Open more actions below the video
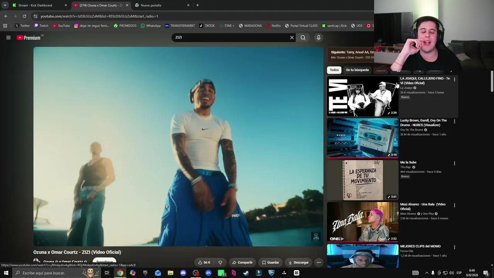Viewport: 494px width, 278px height. coord(318,263)
